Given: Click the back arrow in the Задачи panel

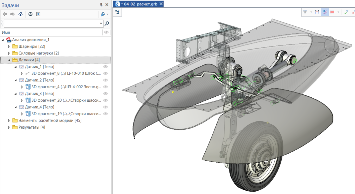Looking at the screenshot, I should [5, 14].
